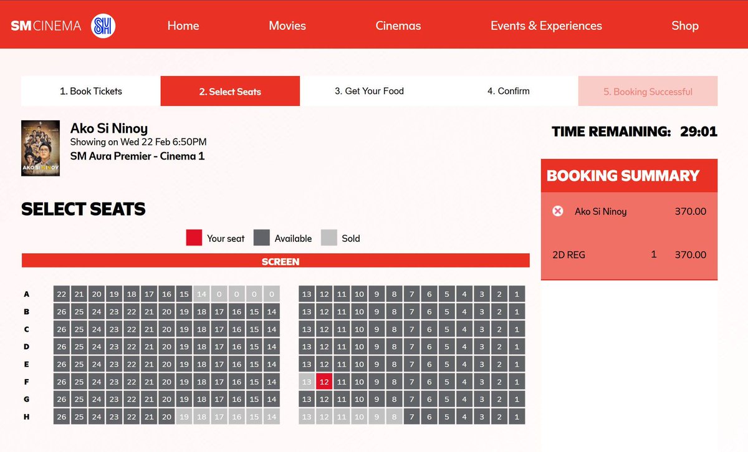Image resolution: width=748 pixels, height=452 pixels.
Task: Select the 2. Select Seats step
Action: 230,91
